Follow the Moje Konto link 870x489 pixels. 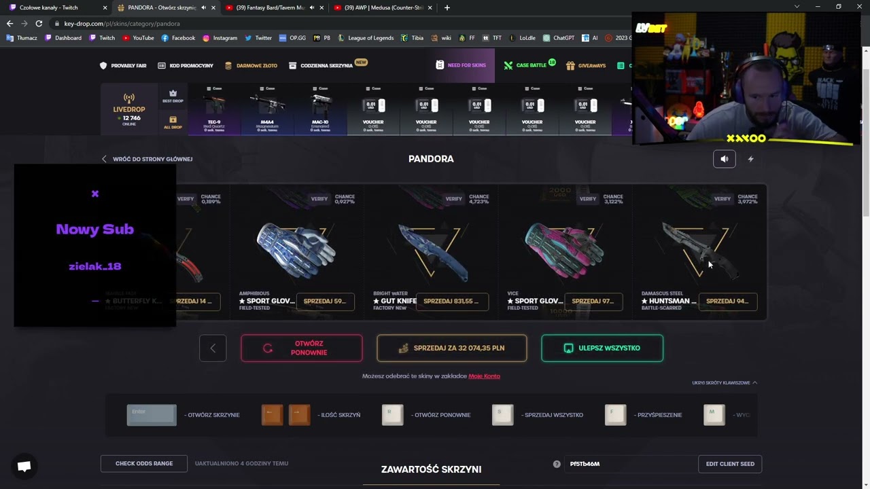484,376
